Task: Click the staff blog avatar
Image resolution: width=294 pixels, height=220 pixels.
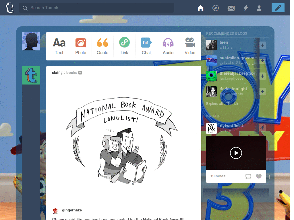Action: 31,75
